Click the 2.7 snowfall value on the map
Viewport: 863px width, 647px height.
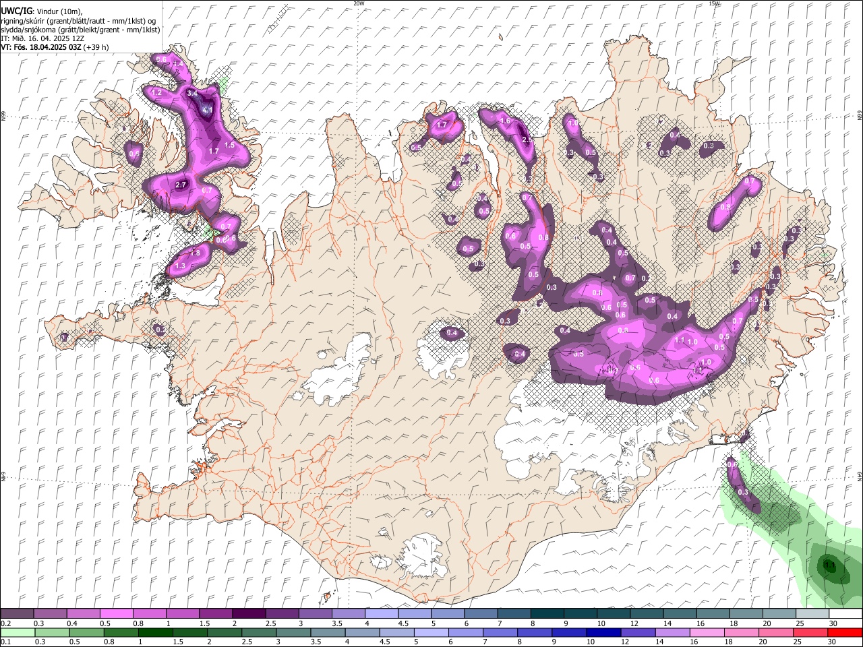pos(181,185)
